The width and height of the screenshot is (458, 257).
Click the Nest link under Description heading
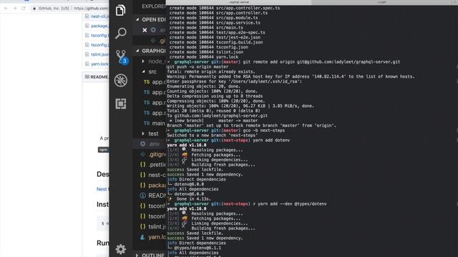pyautogui.click(x=102, y=189)
